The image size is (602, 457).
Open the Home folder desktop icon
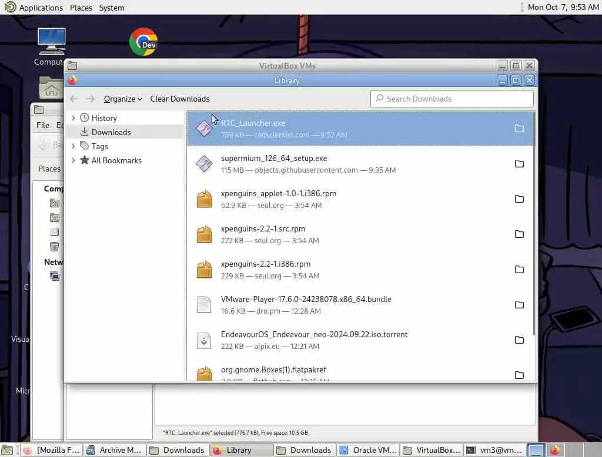pyautogui.click(x=51, y=88)
